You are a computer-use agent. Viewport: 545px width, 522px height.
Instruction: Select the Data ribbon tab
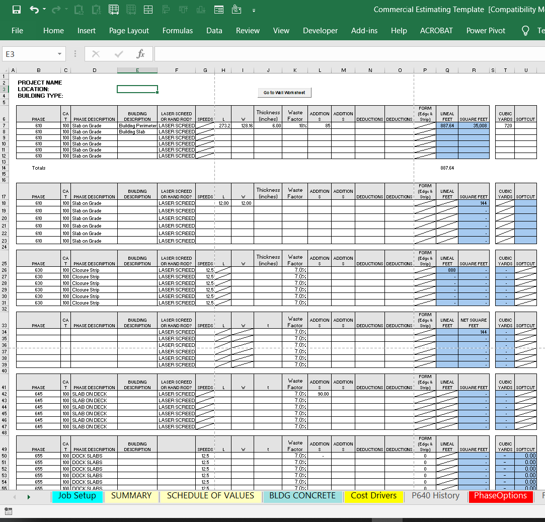coord(214,31)
